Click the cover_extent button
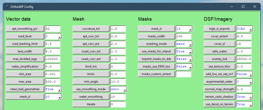 pos(219,36)
